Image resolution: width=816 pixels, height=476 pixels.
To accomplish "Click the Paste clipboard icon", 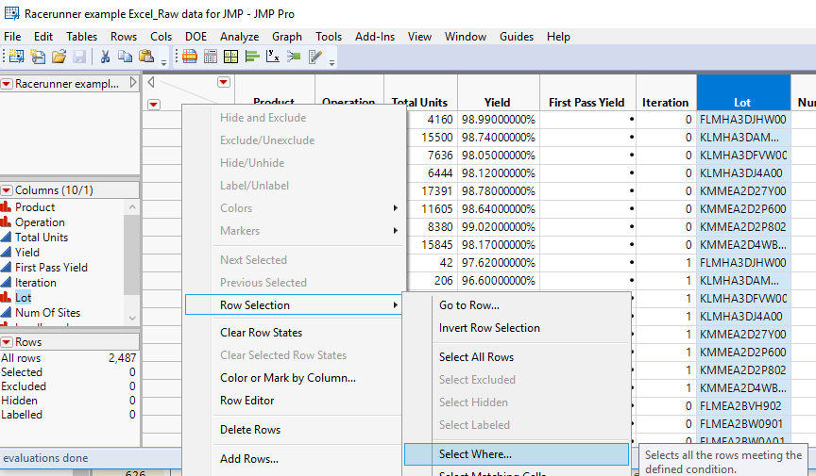I will pyautogui.click(x=146, y=57).
